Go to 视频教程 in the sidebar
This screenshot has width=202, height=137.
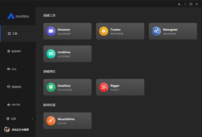[x=16, y=87]
